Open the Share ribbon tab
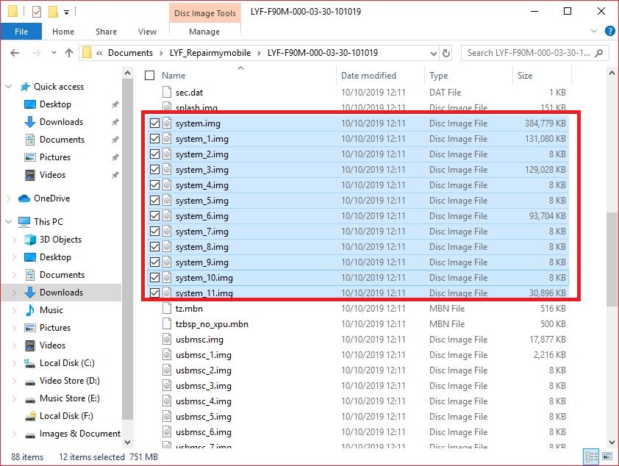Viewport: 619px width, 466px height. 106,32
